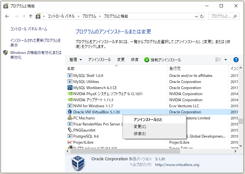Click the 強制アンインストール toolbar button
245x174 pixels.
163,60
